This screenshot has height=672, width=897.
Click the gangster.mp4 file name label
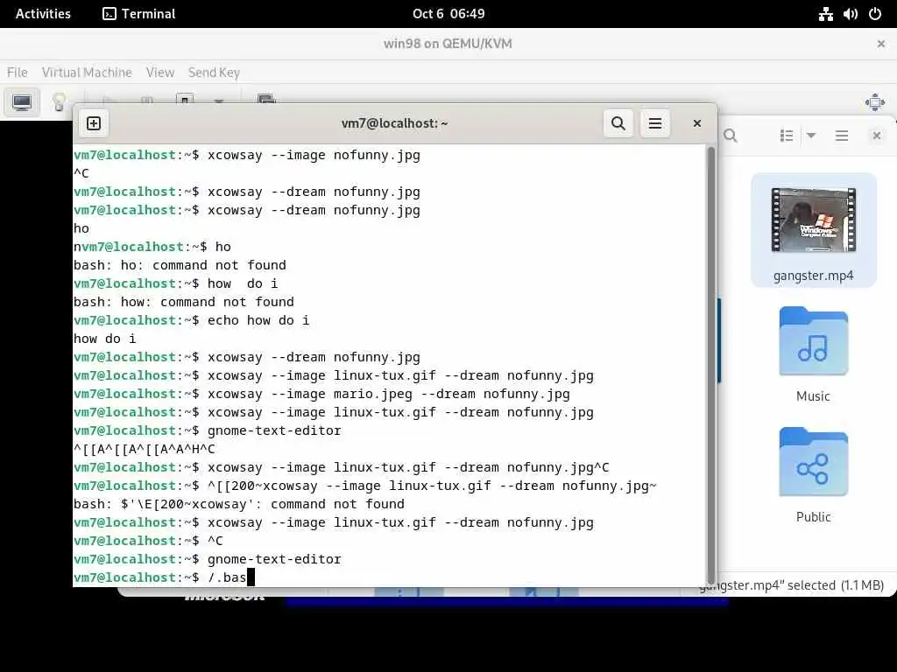[x=814, y=276]
